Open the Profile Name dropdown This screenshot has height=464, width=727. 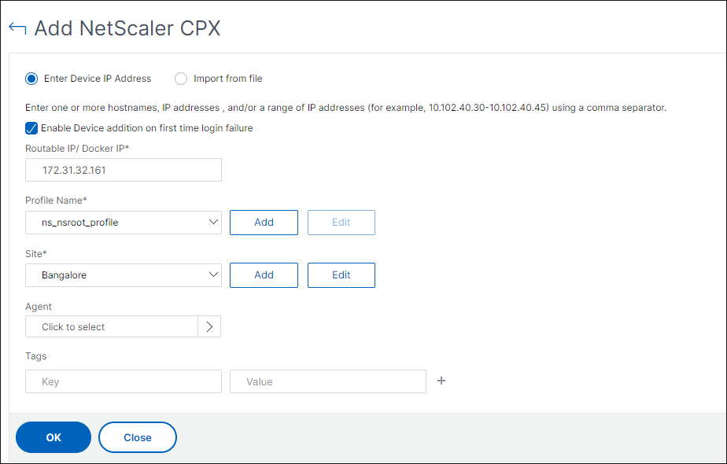[x=124, y=223]
